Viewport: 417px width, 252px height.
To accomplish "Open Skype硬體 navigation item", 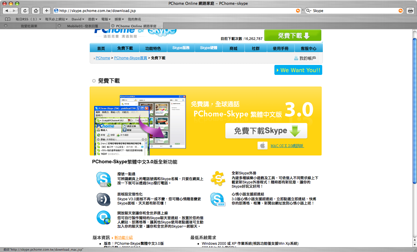I will pyautogui.click(x=209, y=48).
